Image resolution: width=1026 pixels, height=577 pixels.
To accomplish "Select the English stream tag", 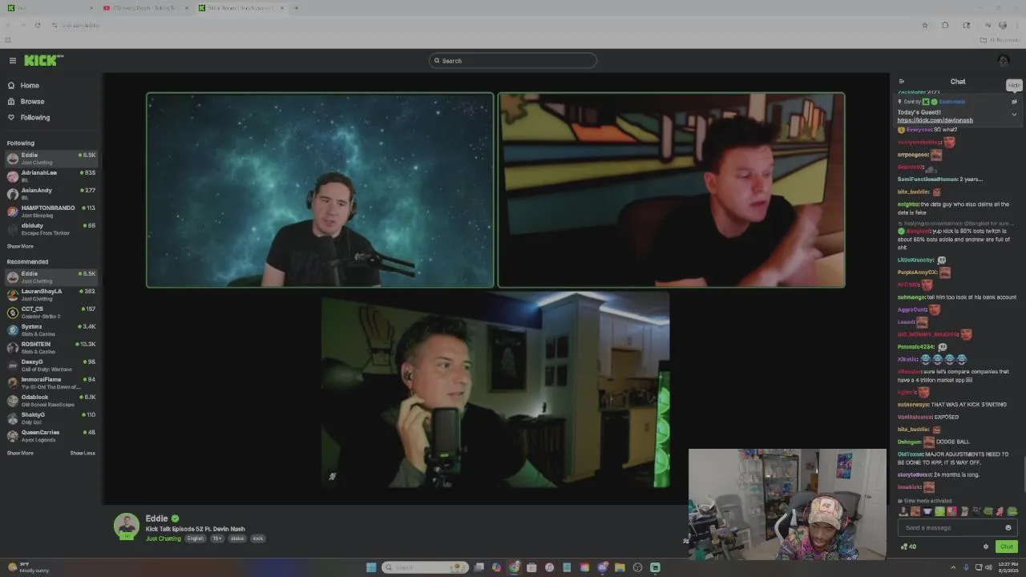I will [196, 539].
